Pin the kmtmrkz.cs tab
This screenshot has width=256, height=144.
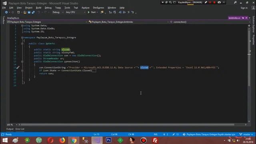pyautogui.click(x=243, y=18)
